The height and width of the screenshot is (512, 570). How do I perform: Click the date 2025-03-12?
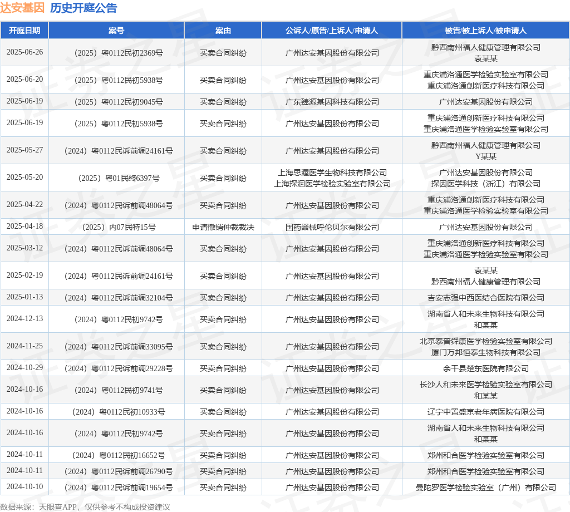click(x=24, y=248)
